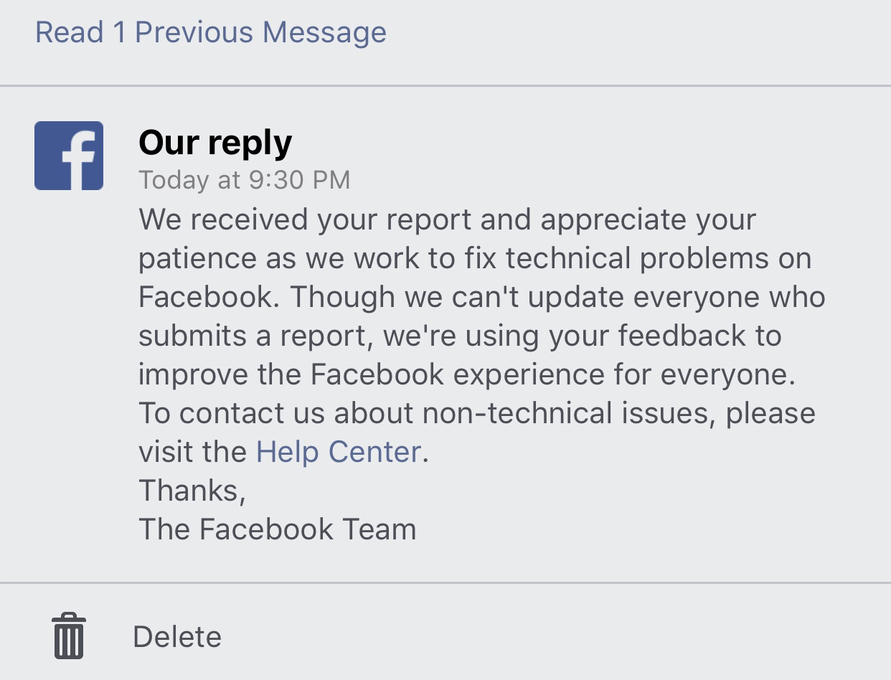The width and height of the screenshot is (891, 680).
Task: Click the line starting We received your report
Action: [x=447, y=219]
